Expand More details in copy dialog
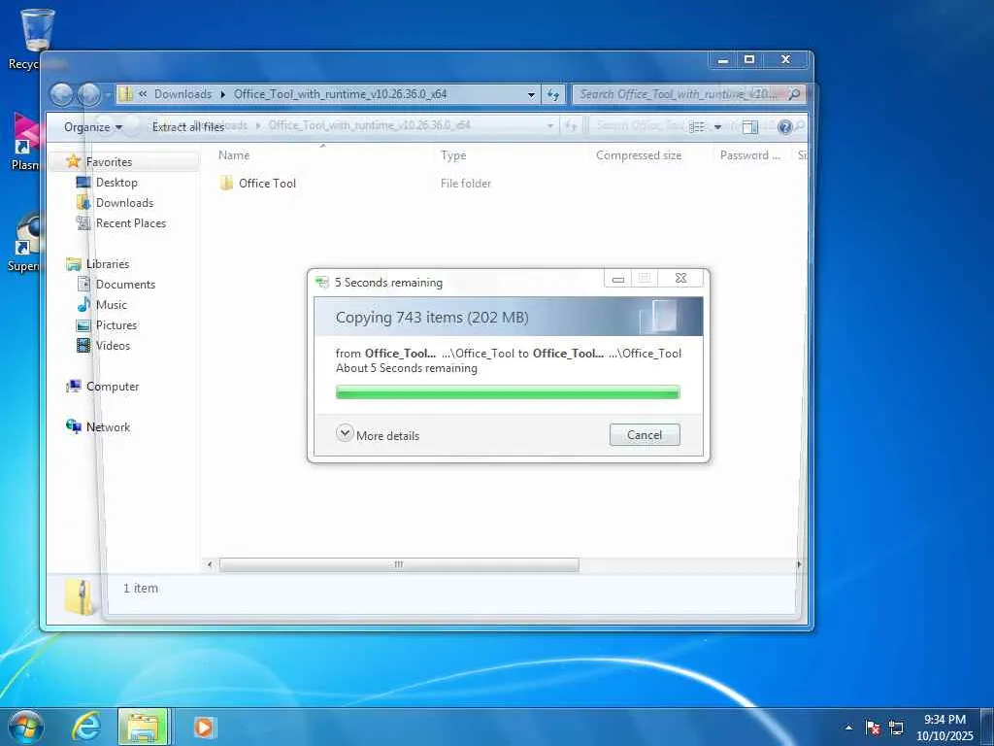Image resolution: width=994 pixels, height=746 pixels. click(x=378, y=435)
